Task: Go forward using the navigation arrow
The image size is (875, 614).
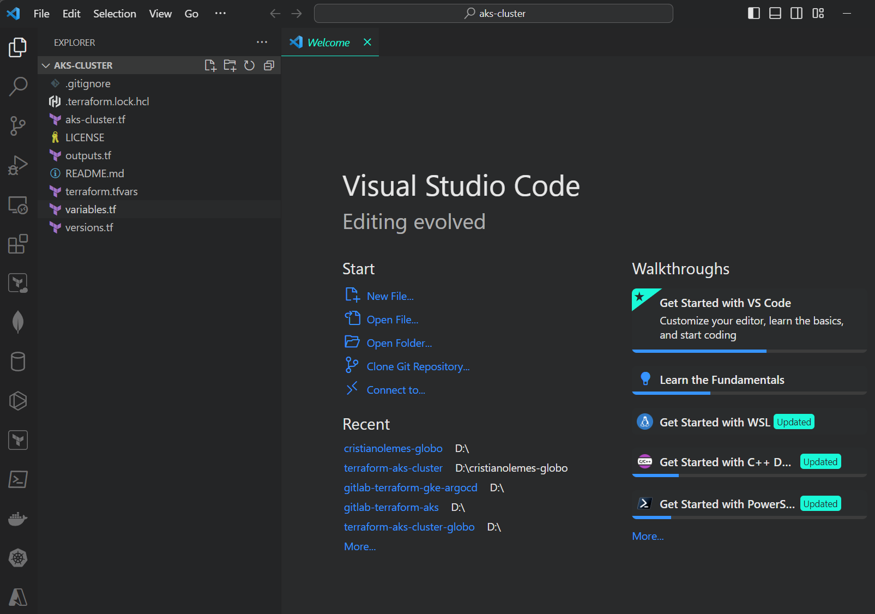Action: tap(297, 14)
